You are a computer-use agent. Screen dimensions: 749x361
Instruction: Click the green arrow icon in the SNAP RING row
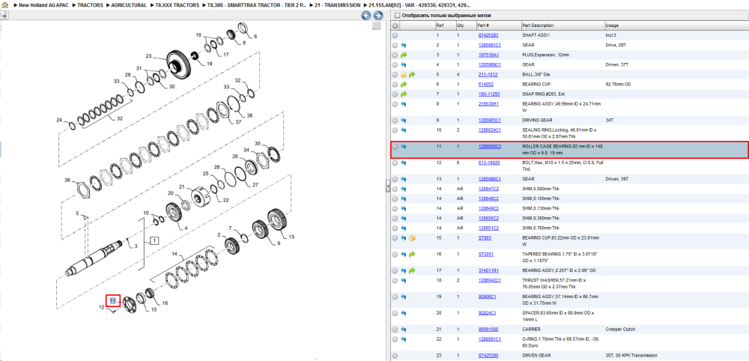[403, 94]
